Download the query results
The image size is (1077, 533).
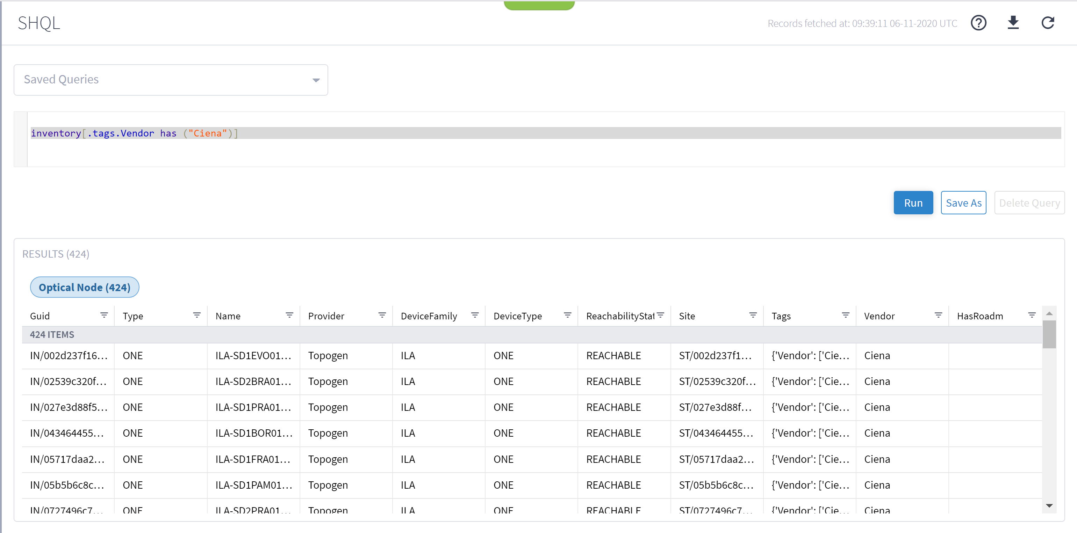click(1013, 23)
